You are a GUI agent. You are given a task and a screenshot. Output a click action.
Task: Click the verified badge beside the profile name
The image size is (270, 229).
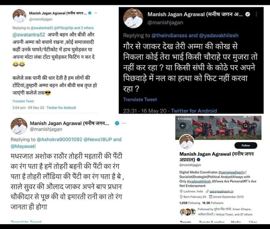[x=198, y=160]
